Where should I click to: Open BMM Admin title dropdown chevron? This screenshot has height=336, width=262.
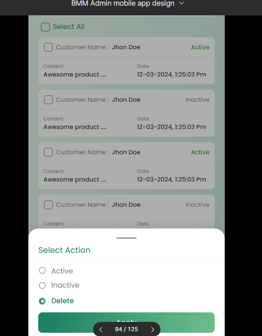181,3
